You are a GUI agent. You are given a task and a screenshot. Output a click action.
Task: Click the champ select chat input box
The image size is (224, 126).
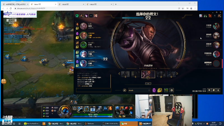[94, 90]
